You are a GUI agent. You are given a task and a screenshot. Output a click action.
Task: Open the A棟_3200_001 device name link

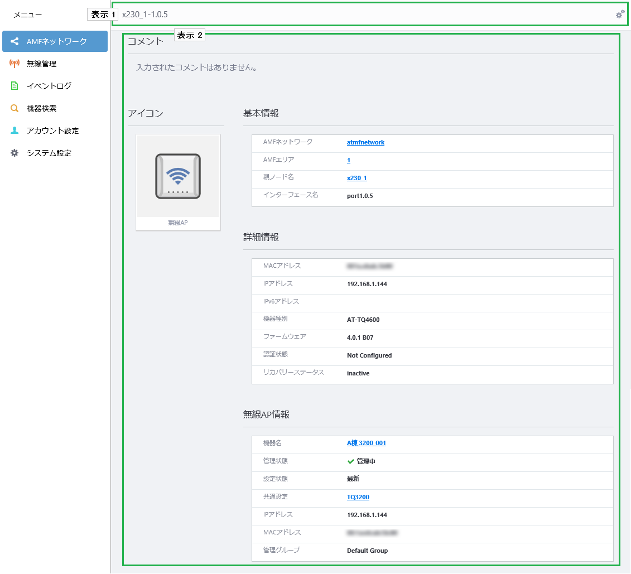(366, 443)
